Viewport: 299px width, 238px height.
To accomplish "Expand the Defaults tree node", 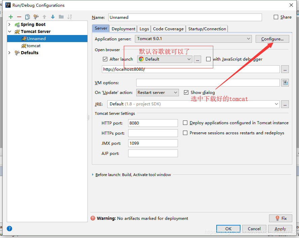I will click(9, 53).
